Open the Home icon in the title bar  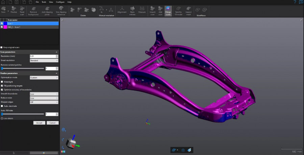point(3,2)
